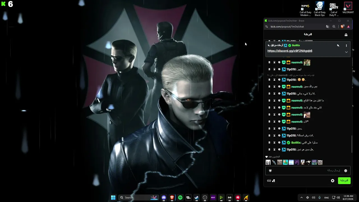This screenshot has width=359, height=202.
Task: Open the image in reemv8's first picture message
Action: [307, 62]
